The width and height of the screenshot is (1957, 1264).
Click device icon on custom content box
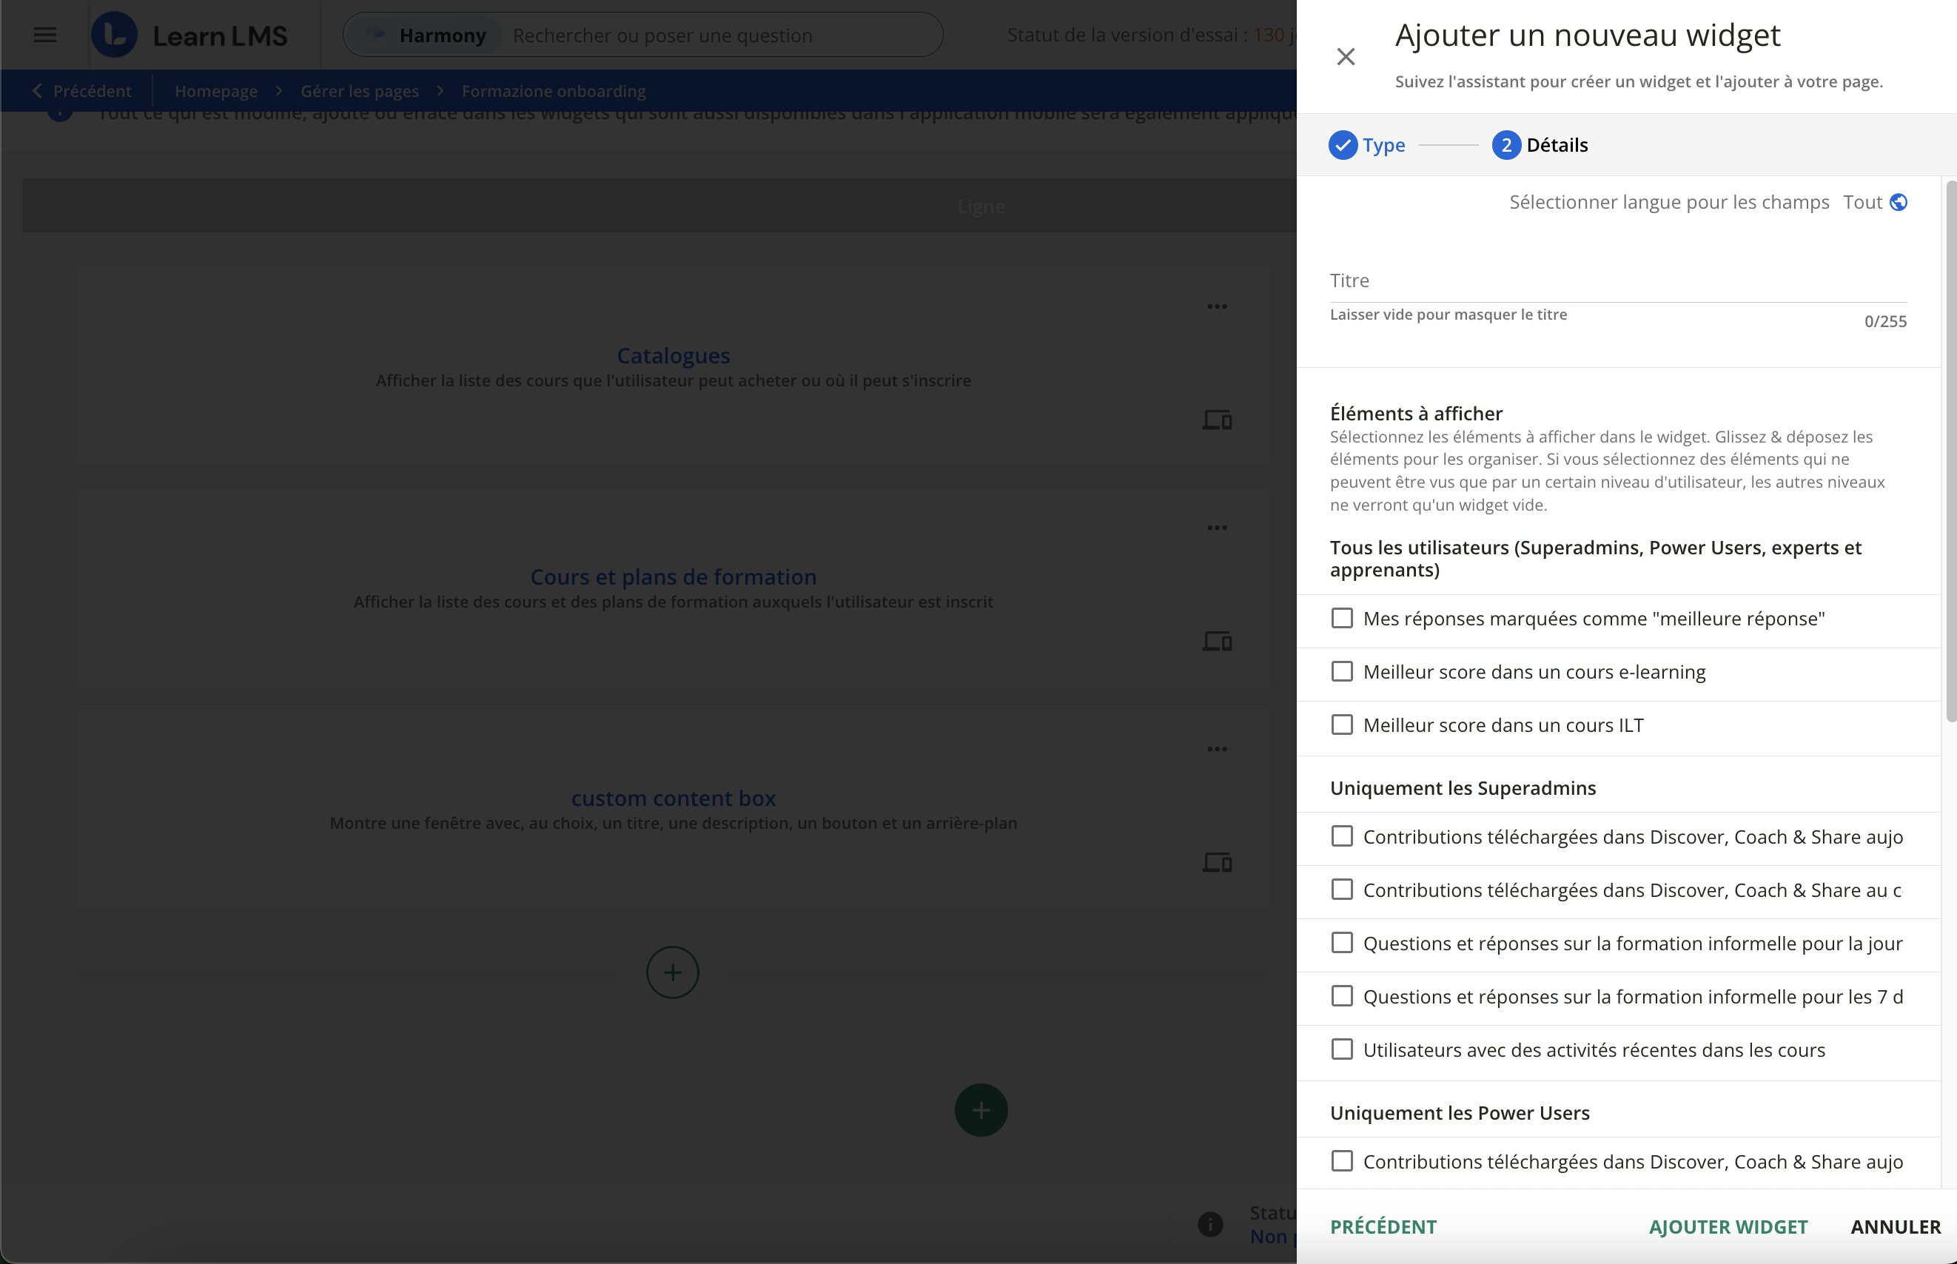(1217, 863)
